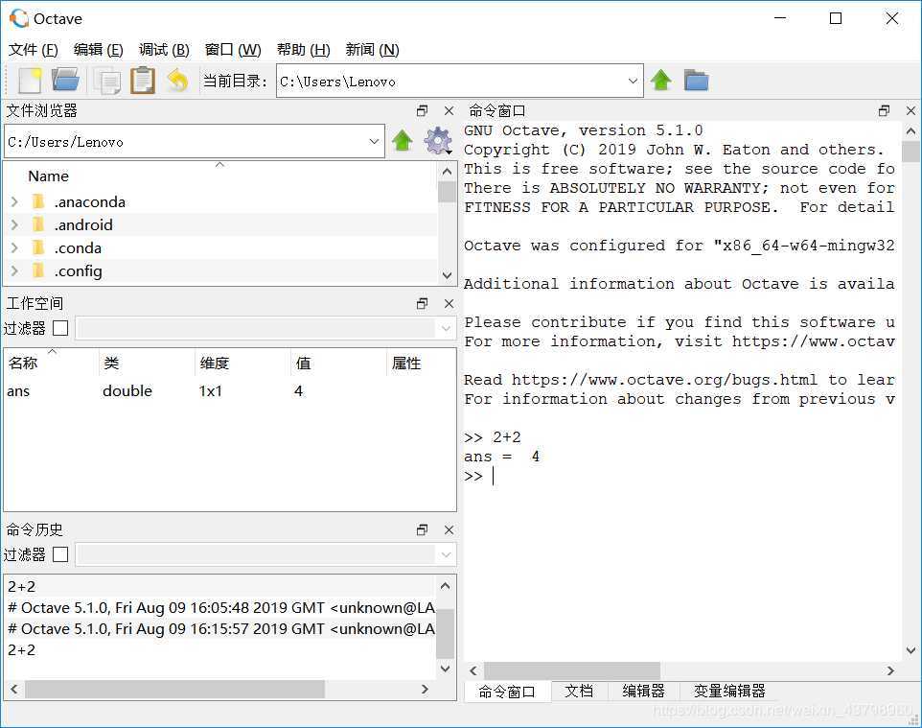Undock the file browser panel
The image size is (922, 728).
(x=423, y=110)
